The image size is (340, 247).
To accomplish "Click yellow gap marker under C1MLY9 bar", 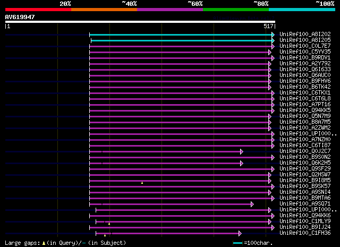I will pos(109,224).
